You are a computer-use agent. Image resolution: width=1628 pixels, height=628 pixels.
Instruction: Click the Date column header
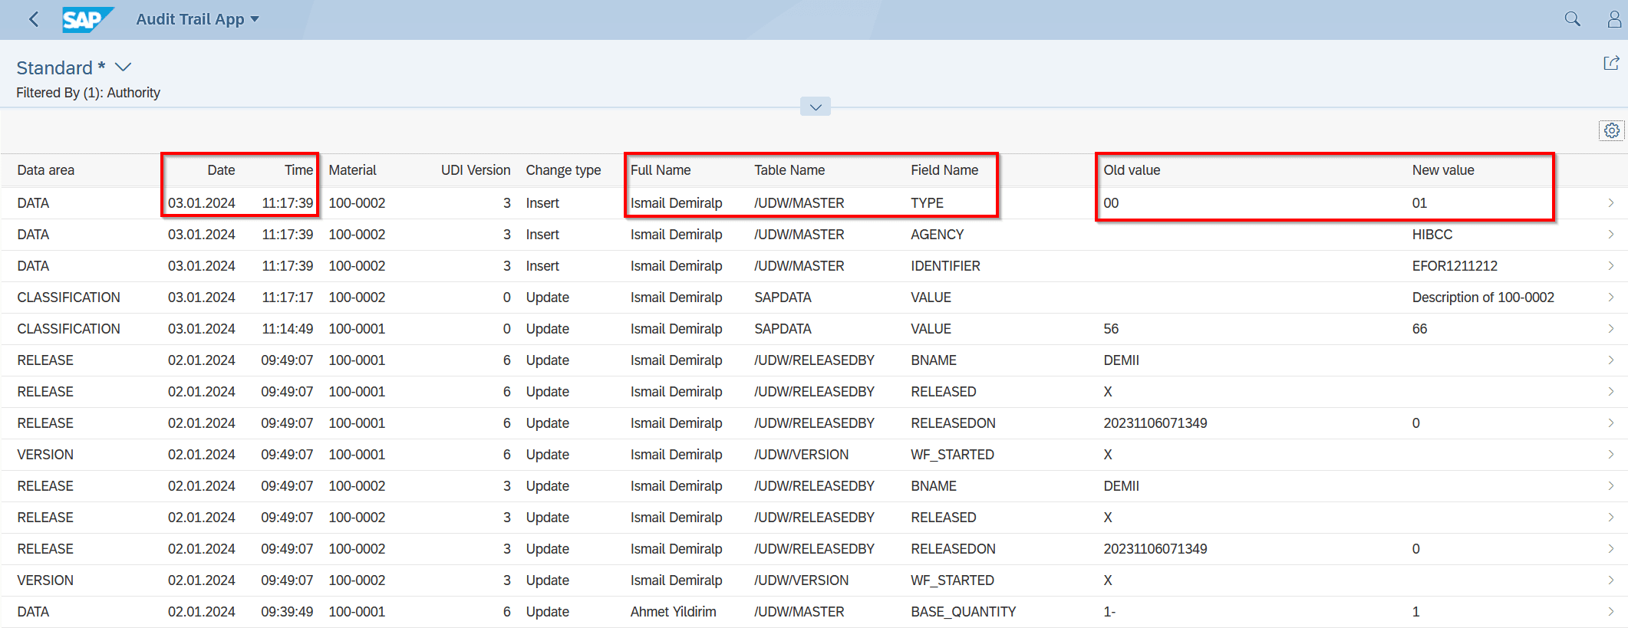coord(221,170)
